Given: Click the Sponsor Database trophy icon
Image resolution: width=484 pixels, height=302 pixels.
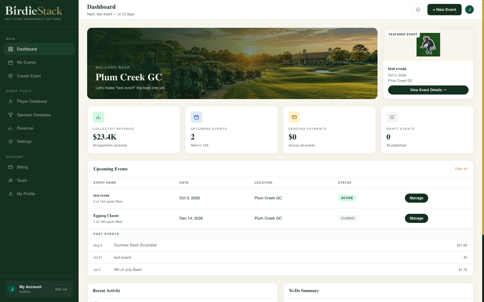Looking at the screenshot, I should (x=11, y=115).
